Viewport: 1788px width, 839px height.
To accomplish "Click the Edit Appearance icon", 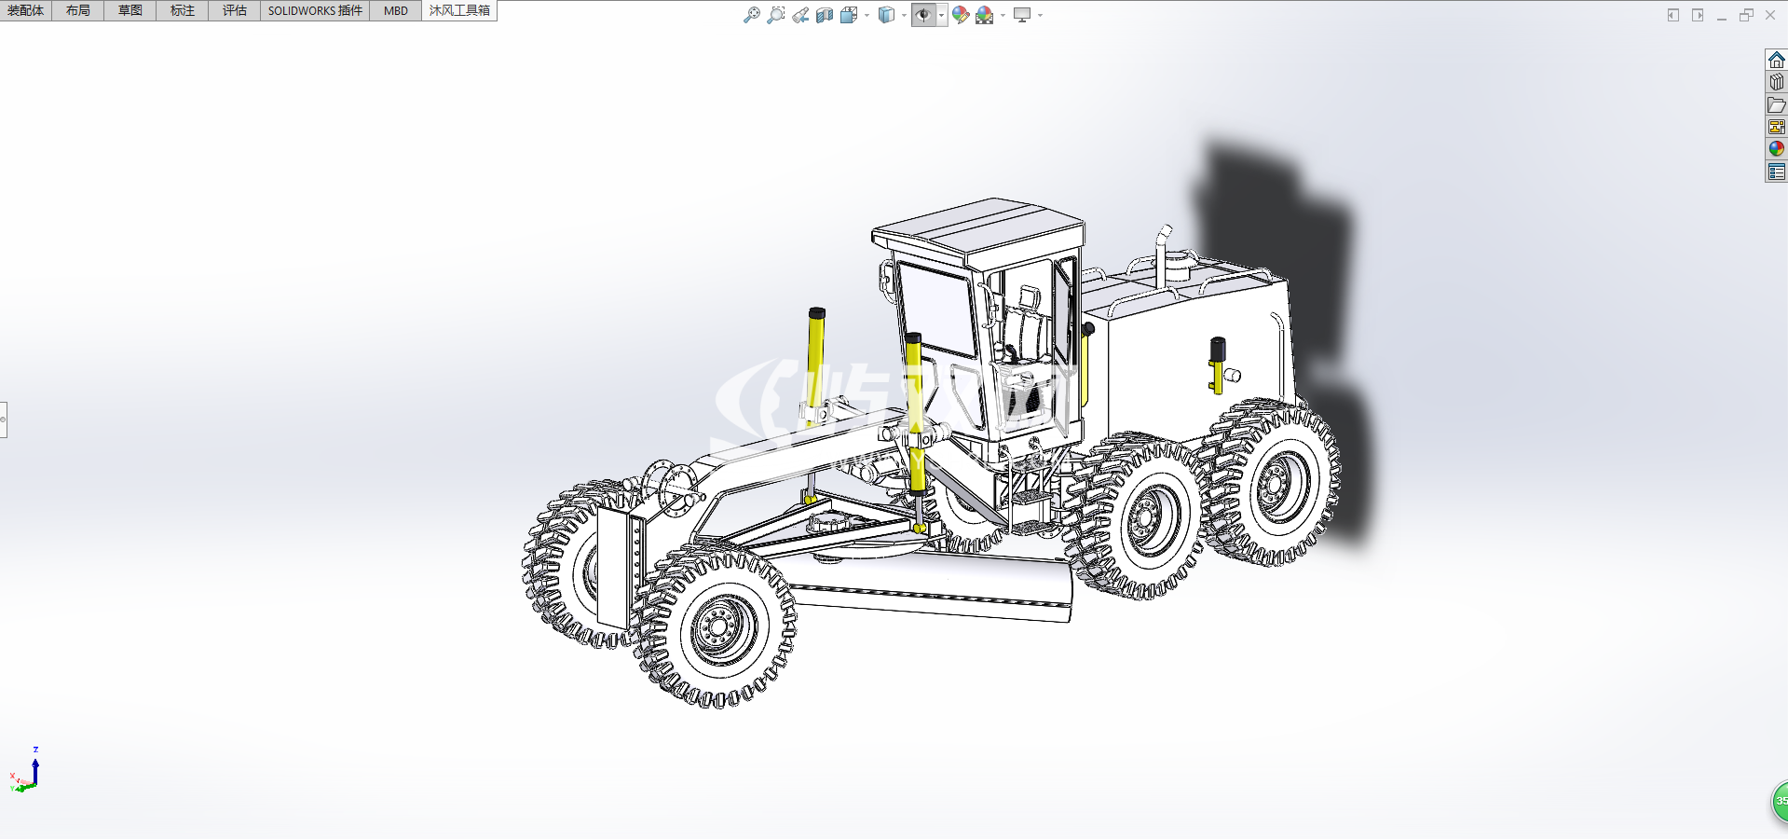I will click(x=961, y=15).
